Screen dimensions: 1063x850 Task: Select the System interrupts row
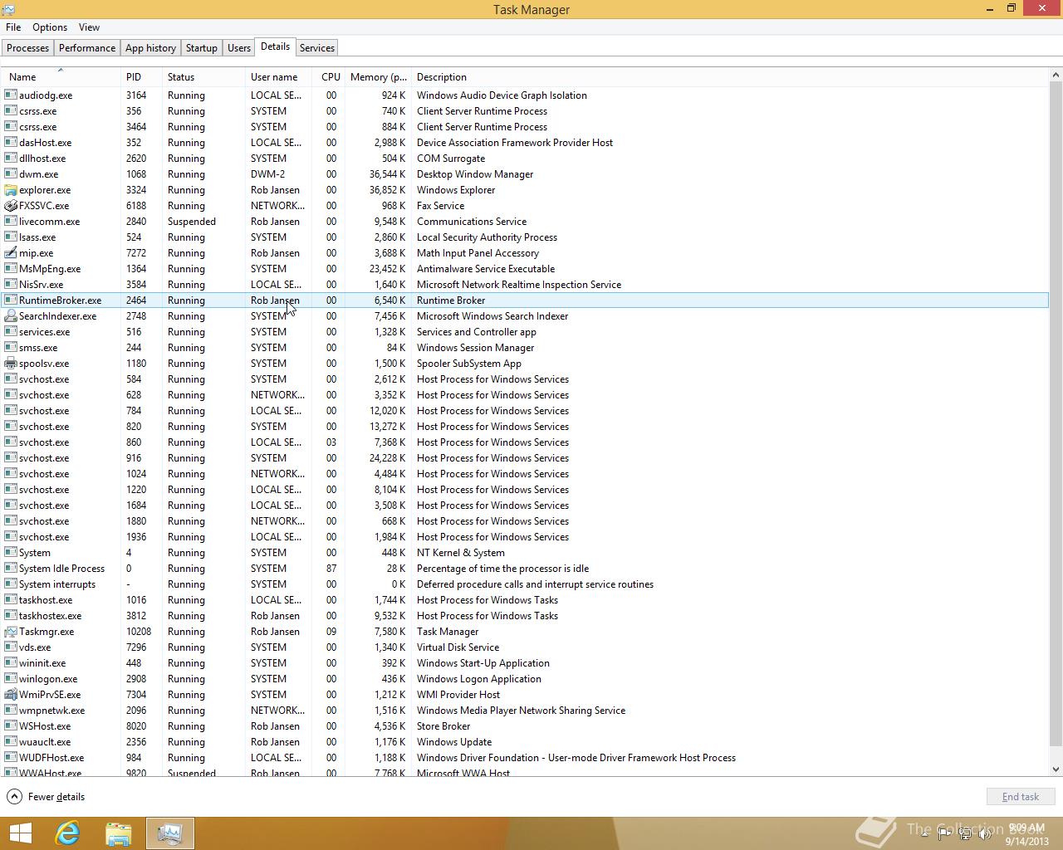(525, 584)
